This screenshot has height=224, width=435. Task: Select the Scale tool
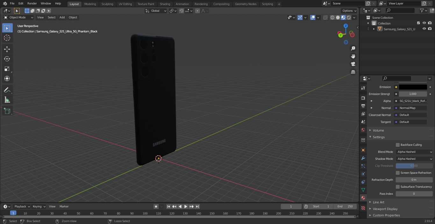(x=7, y=69)
